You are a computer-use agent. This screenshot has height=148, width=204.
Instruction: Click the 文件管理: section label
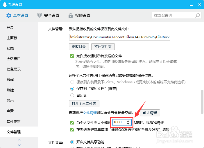pos(56,29)
